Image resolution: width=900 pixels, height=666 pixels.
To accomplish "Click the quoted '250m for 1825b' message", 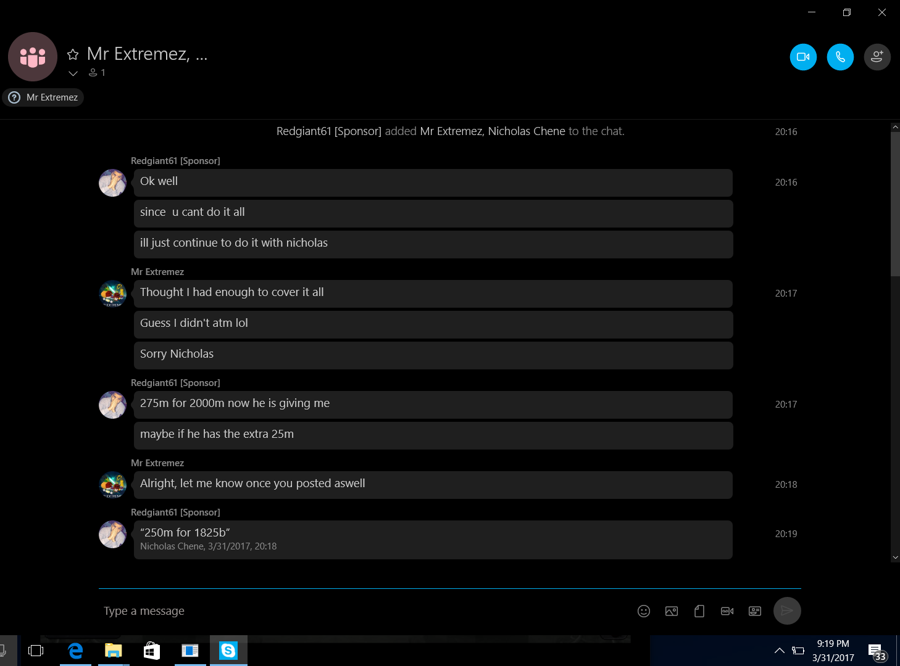I will pyautogui.click(x=433, y=540).
